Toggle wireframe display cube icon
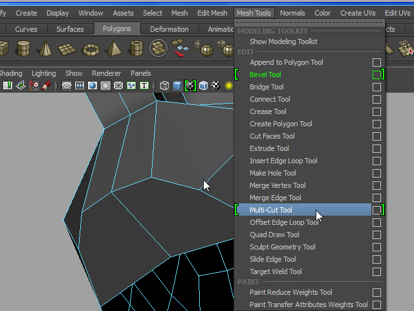 coord(165,86)
